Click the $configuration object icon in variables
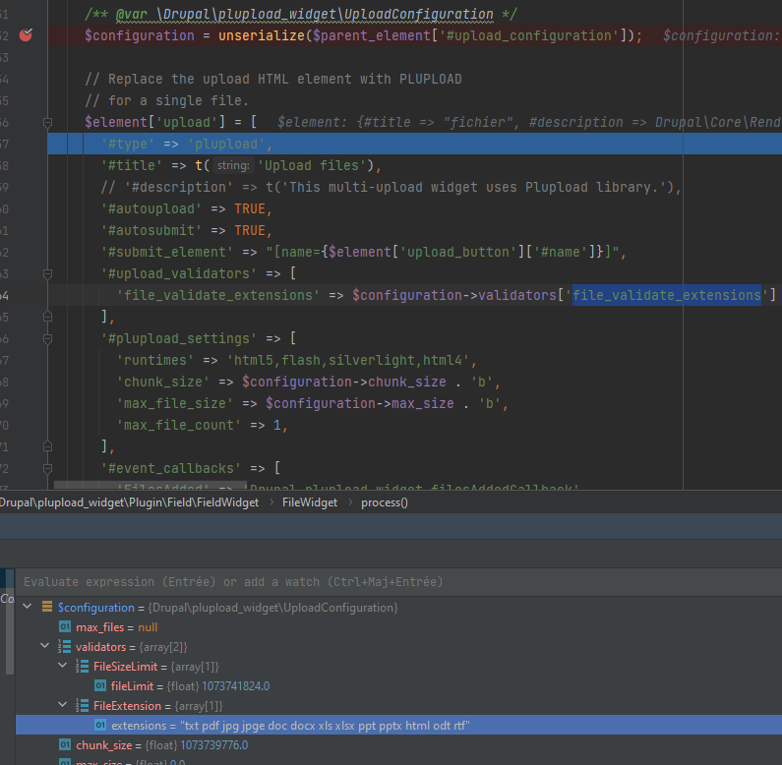The width and height of the screenshot is (782, 765). 47,608
